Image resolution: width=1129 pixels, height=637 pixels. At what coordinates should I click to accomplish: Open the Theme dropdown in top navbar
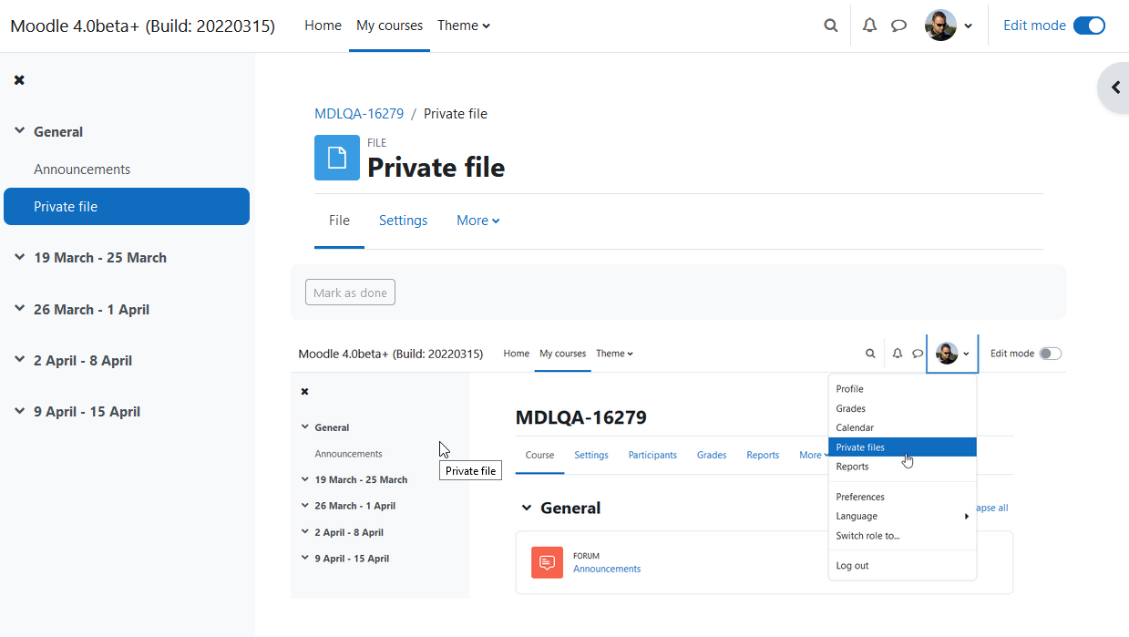click(x=464, y=26)
